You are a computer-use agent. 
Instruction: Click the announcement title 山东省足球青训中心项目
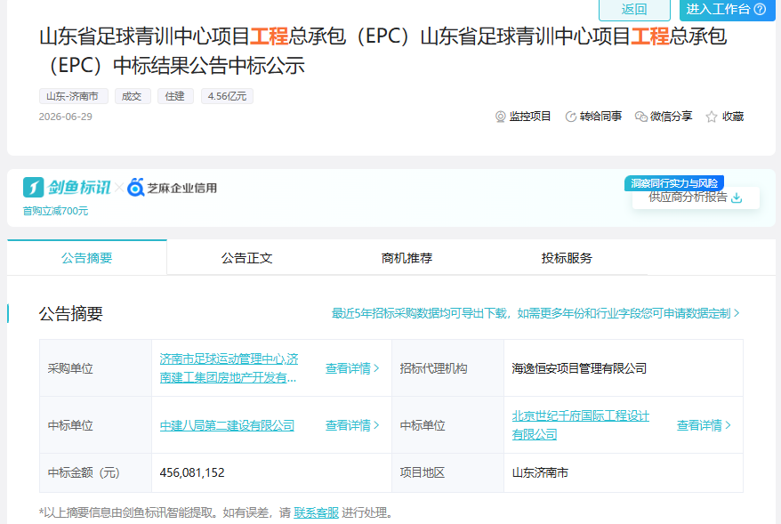(383, 51)
